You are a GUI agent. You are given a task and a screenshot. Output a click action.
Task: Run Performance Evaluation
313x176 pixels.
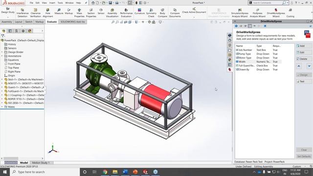126,13
